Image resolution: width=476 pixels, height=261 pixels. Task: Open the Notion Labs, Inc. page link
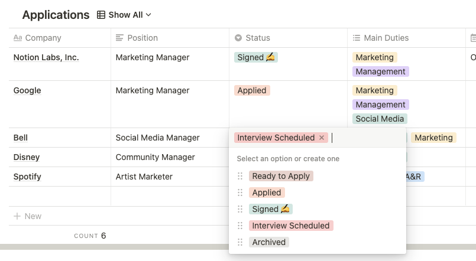(46, 57)
